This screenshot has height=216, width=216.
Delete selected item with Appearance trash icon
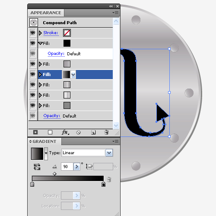click(x=106, y=132)
